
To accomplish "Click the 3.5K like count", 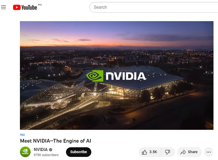I will click(x=153, y=152).
